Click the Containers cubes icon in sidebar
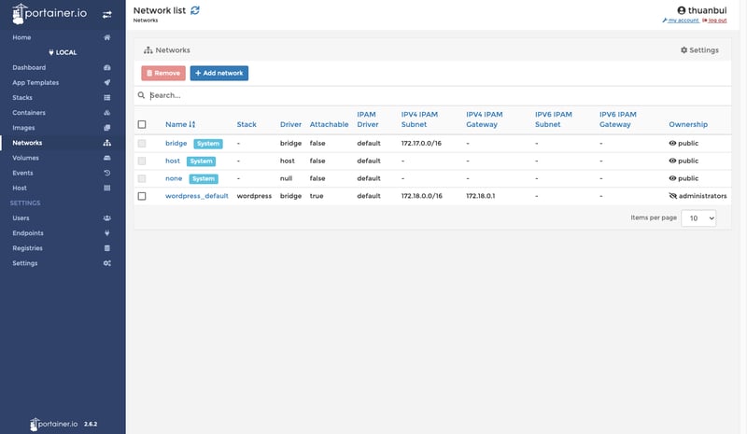Screen dimensions: 747x434 coord(107,113)
